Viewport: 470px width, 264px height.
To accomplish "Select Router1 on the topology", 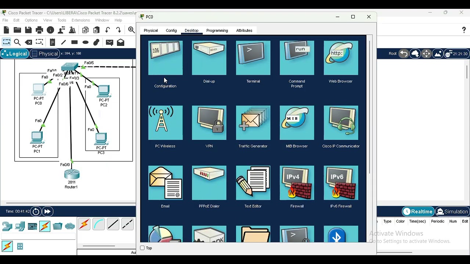I will (x=71, y=175).
